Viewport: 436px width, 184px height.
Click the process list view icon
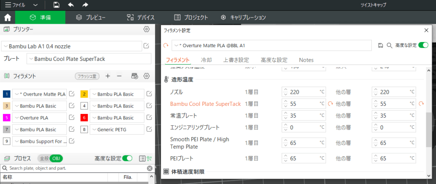(x=142, y=159)
